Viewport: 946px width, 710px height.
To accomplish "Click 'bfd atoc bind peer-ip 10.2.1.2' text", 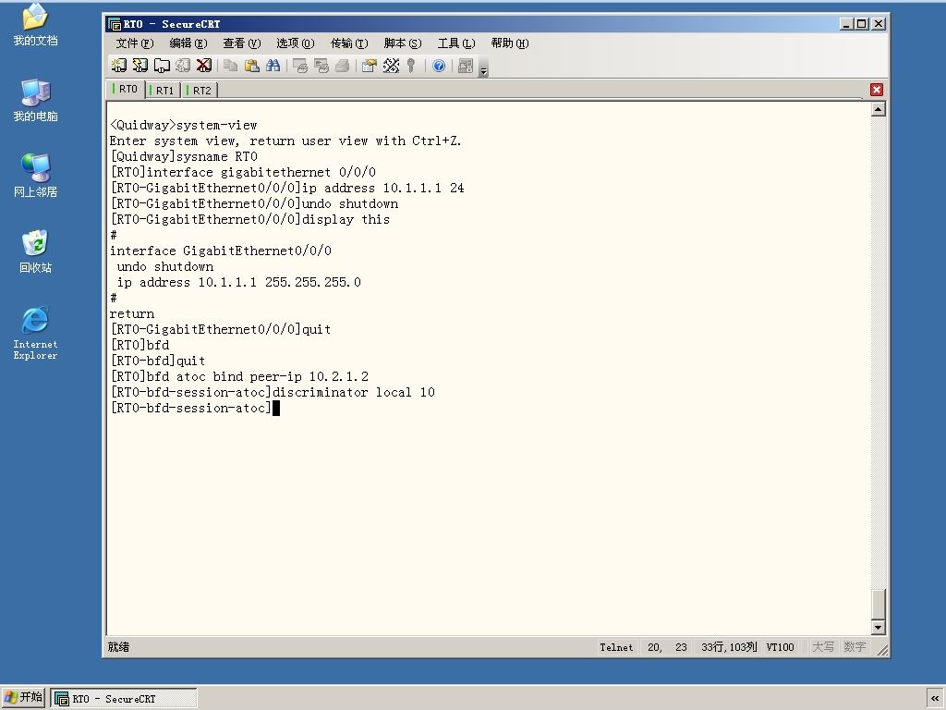I will 258,377.
